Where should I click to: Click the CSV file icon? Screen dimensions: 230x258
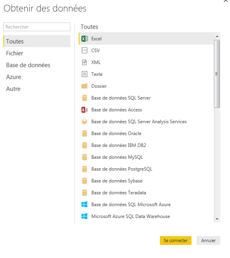tap(85, 51)
